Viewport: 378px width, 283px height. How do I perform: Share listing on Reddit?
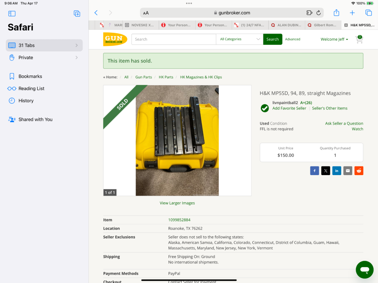pyautogui.click(x=359, y=171)
